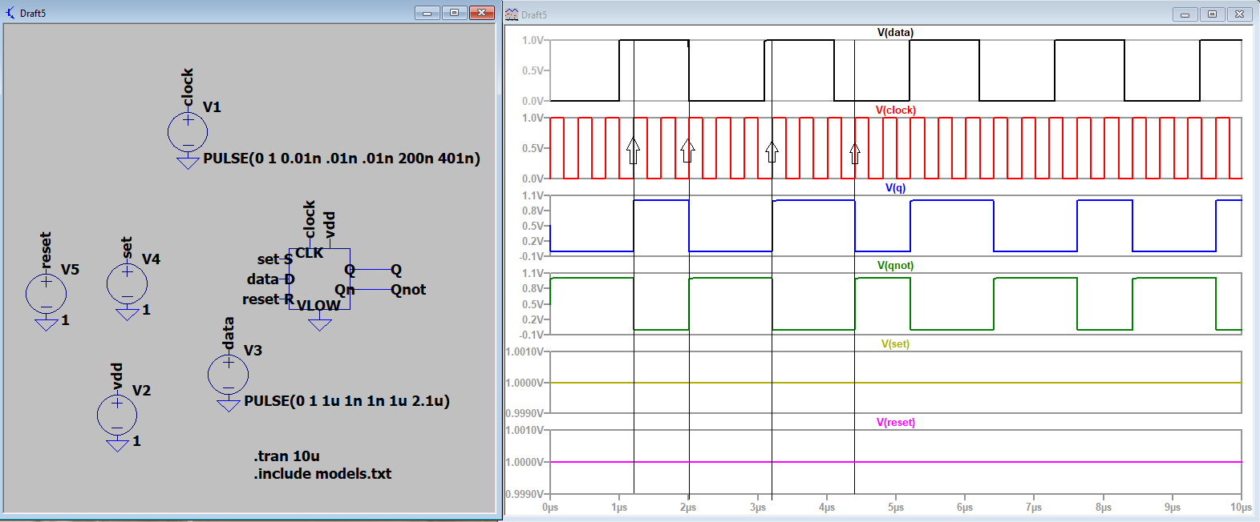Click the V(set) trace label
Screen dimensions: 1260x522
pos(895,344)
